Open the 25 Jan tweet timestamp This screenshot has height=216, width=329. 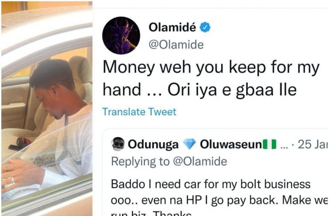click(x=313, y=144)
